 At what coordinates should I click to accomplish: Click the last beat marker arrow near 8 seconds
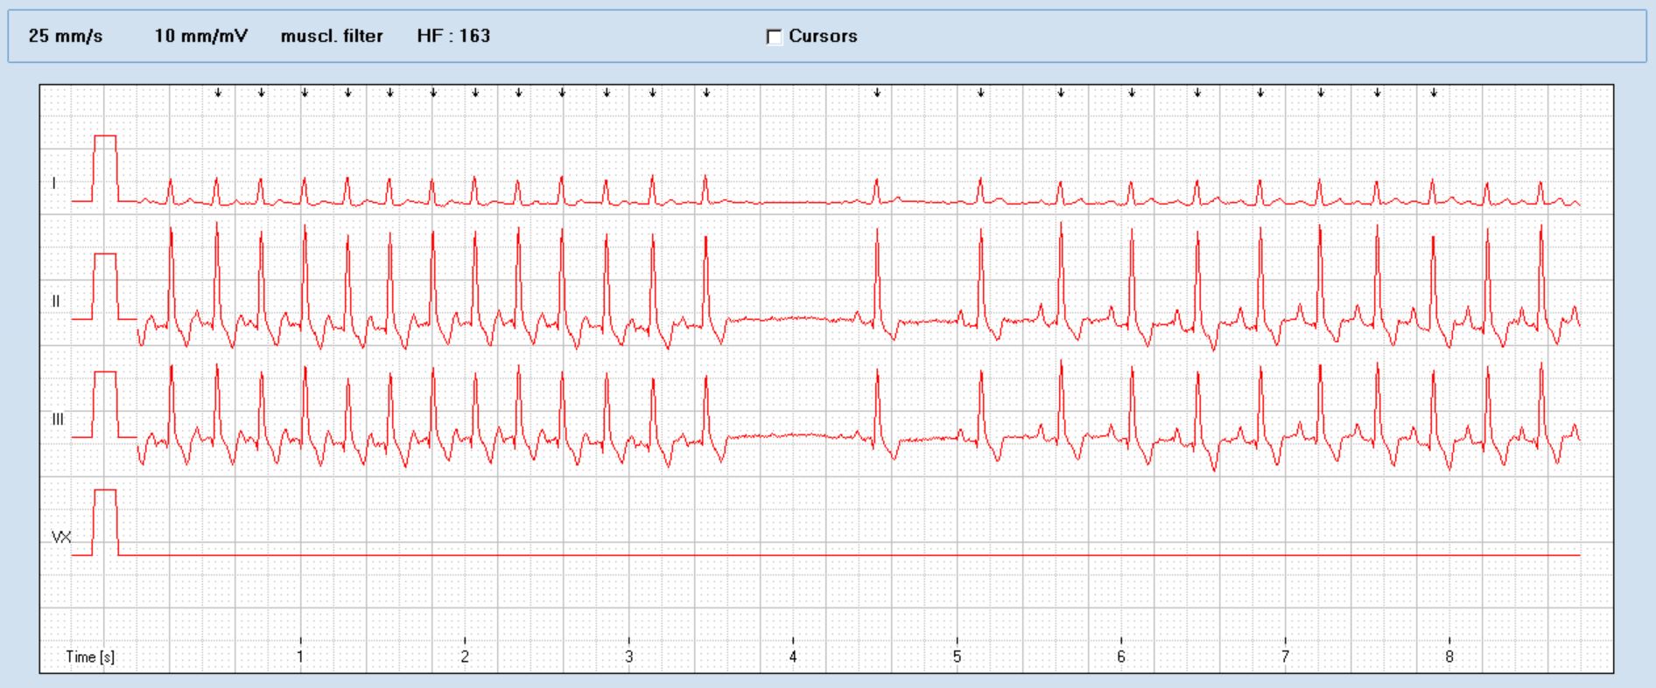tap(1434, 93)
